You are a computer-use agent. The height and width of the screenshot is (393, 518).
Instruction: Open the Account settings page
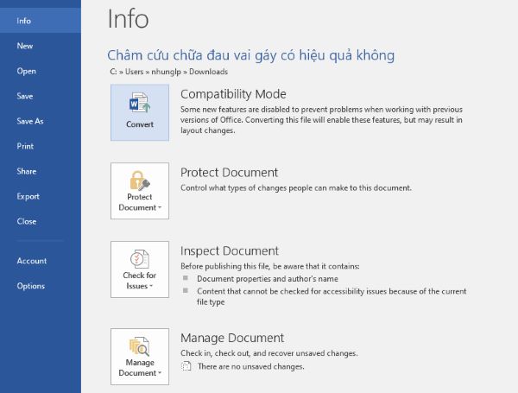32,261
